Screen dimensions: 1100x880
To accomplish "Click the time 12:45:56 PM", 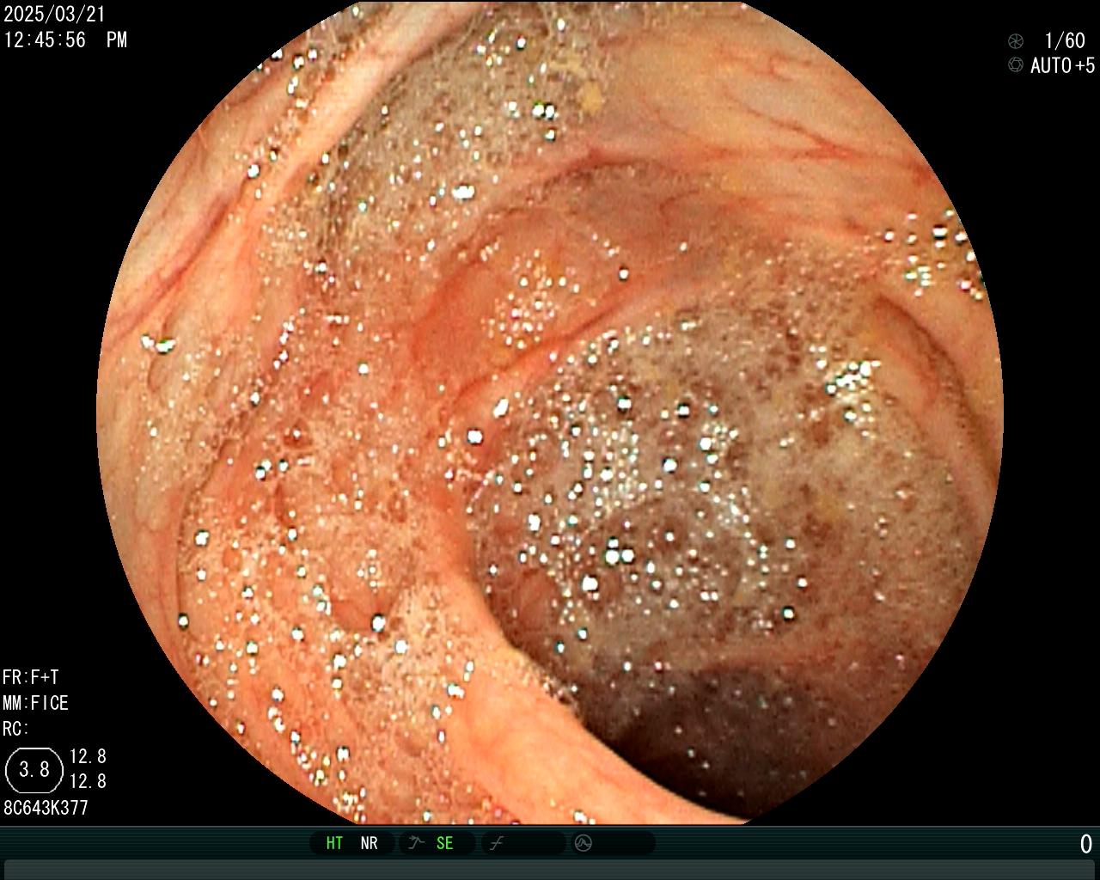I will [65, 40].
